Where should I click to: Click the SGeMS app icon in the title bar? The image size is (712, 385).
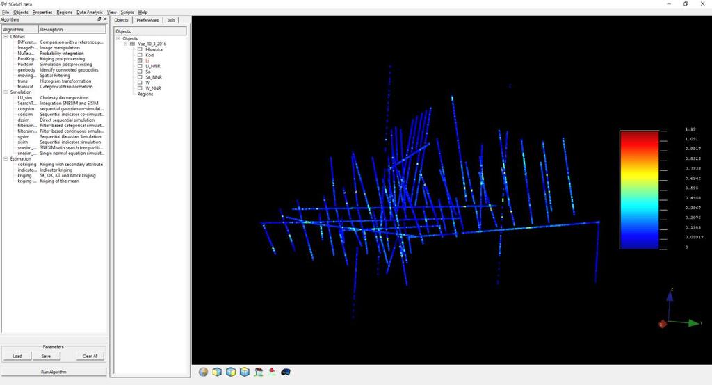coord(3,3)
